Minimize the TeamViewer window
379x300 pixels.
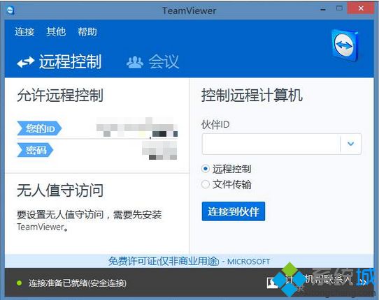pyautogui.click(x=323, y=9)
